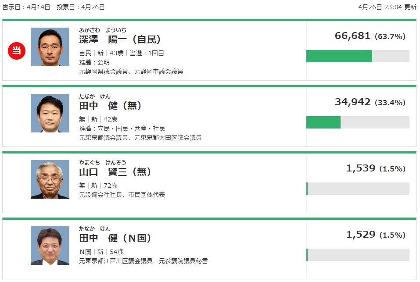Click the 34,942 vote progress bar

(x=358, y=122)
